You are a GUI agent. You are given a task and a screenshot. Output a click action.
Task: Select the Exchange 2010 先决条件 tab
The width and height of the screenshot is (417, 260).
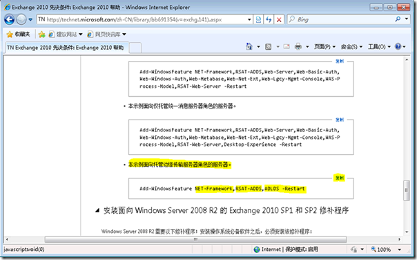[x=66, y=48]
